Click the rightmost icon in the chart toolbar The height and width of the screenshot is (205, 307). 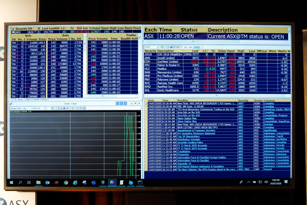point(84,108)
